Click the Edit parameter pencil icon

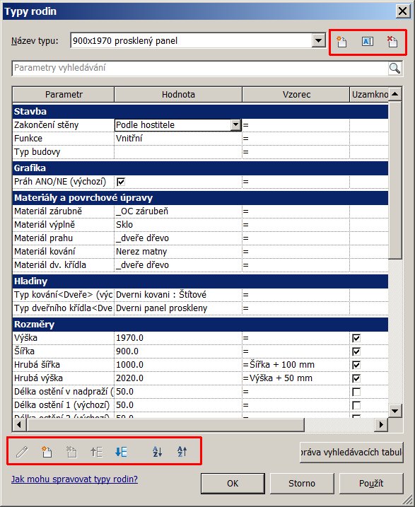[x=22, y=451]
